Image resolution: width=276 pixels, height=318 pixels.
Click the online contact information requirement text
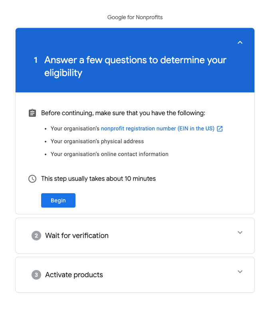(x=109, y=154)
